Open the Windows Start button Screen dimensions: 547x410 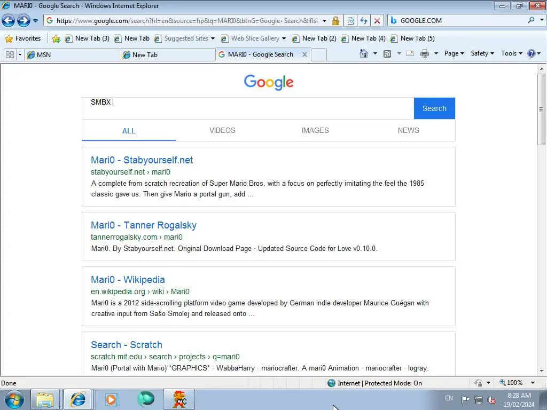coord(14,399)
